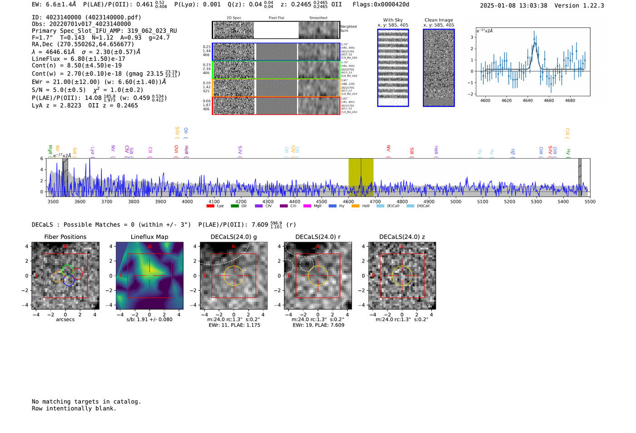Select the Weighted Sum 2D spectrum row
Image resolution: width=636 pixels, height=433 pixels.
[276, 30]
